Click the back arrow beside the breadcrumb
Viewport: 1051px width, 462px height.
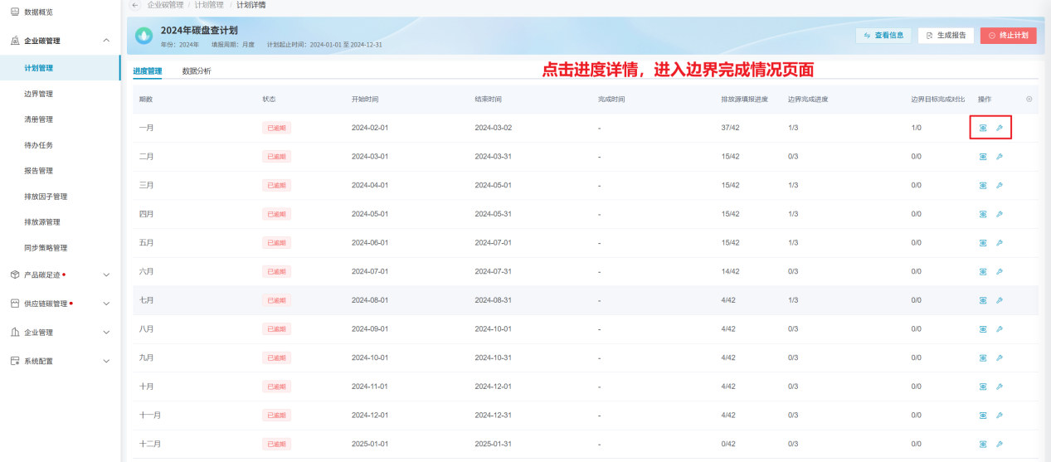point(135,5)
